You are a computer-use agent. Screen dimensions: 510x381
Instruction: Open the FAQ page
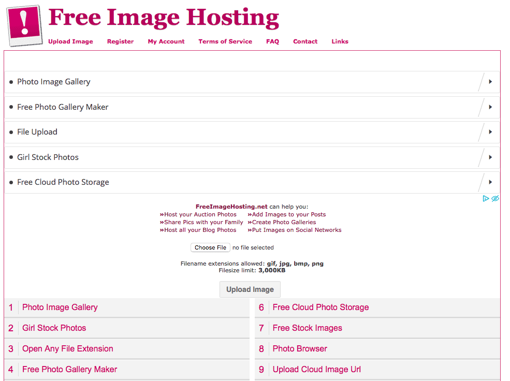pyautogui.click(x=272, y=41)
